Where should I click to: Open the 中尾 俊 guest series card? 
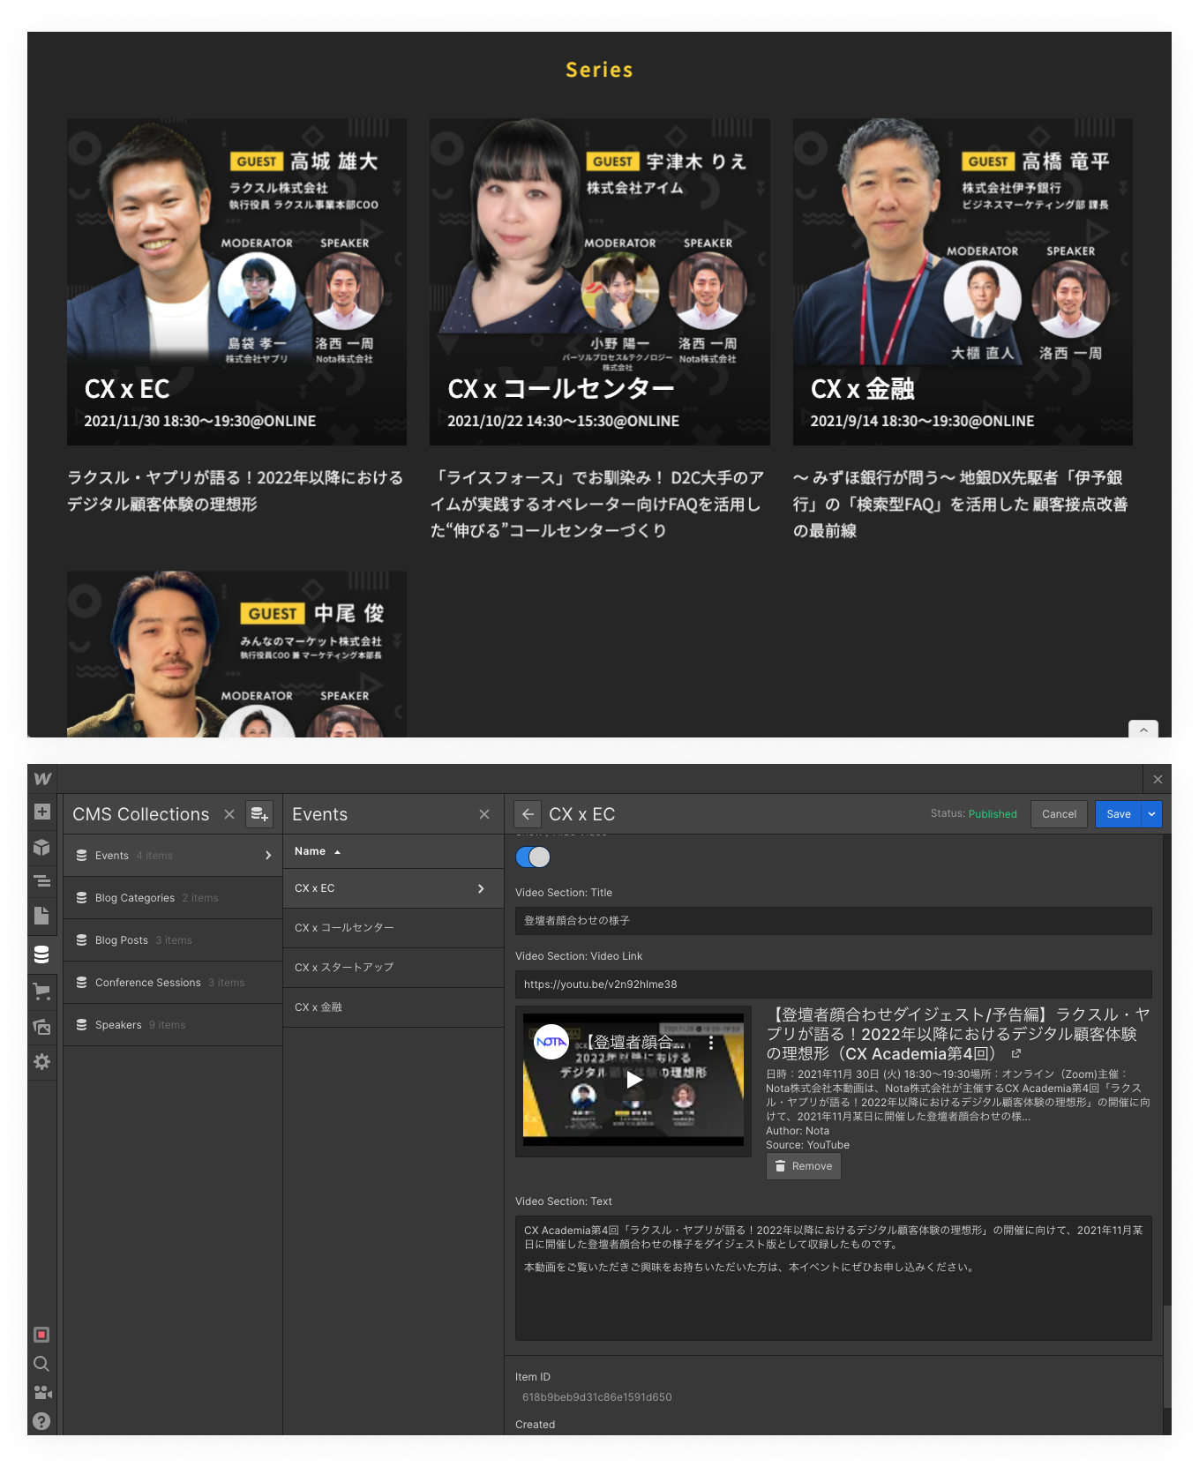pyautogui.click(x=236, y=654)
